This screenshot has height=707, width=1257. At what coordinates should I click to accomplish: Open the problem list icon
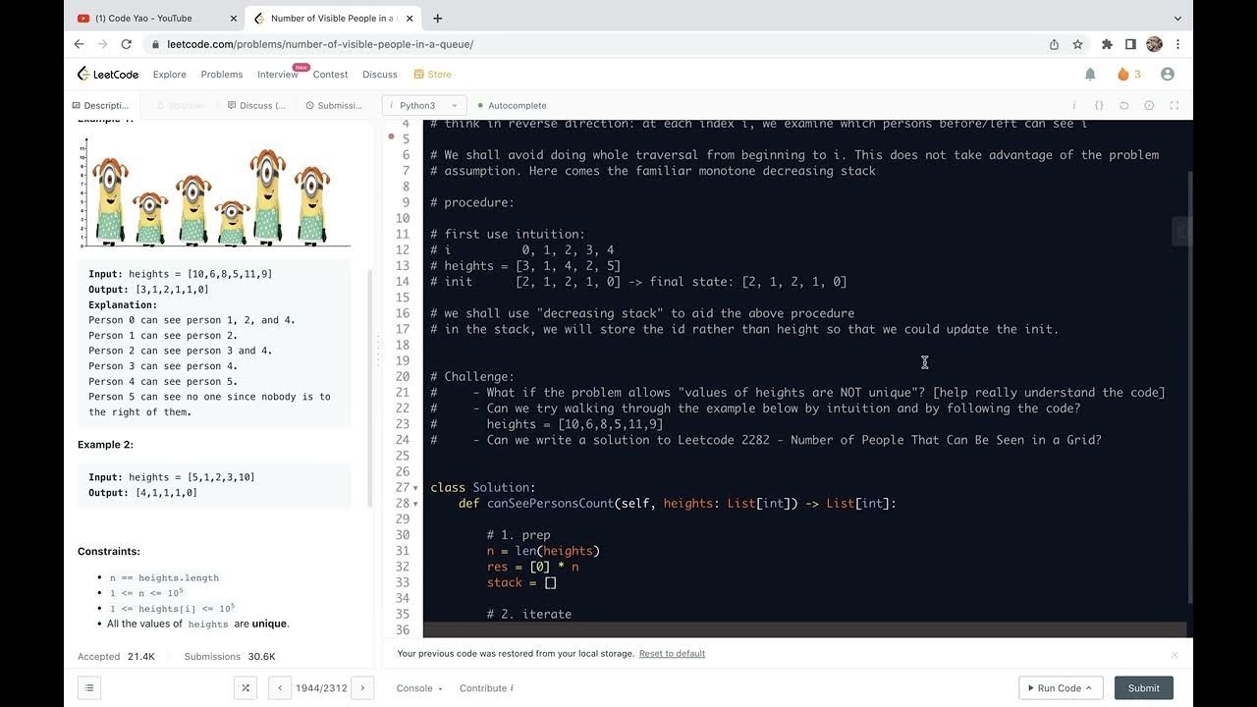point(89,688)
